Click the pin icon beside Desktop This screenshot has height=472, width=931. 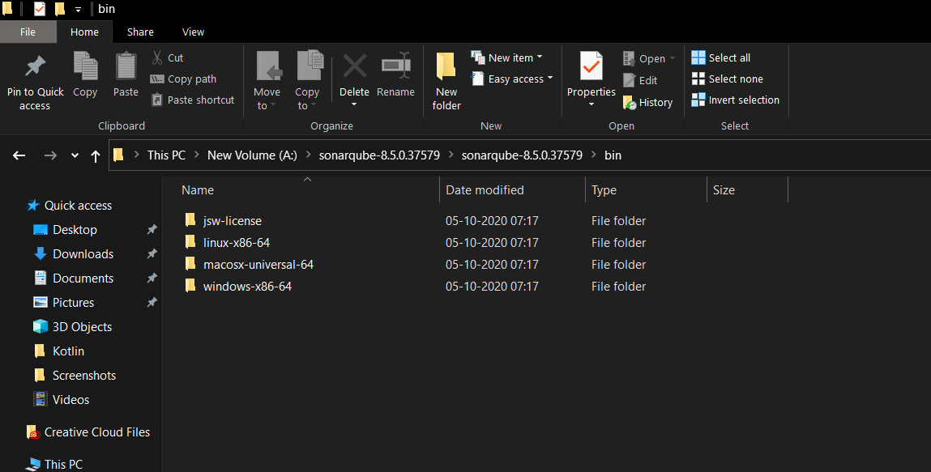pyautogui.click(x=152, y=229)
